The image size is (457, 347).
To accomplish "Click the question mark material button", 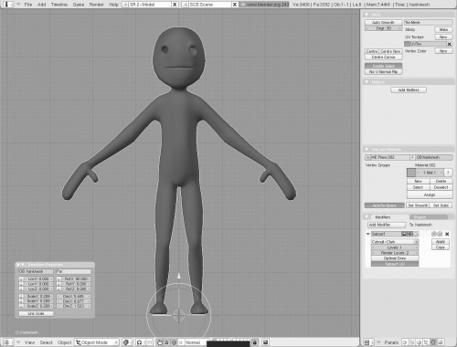I will 448,173.
